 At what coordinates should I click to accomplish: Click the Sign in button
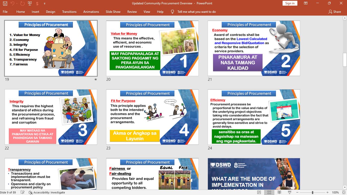pyautogui.click(x=290, y=3)
